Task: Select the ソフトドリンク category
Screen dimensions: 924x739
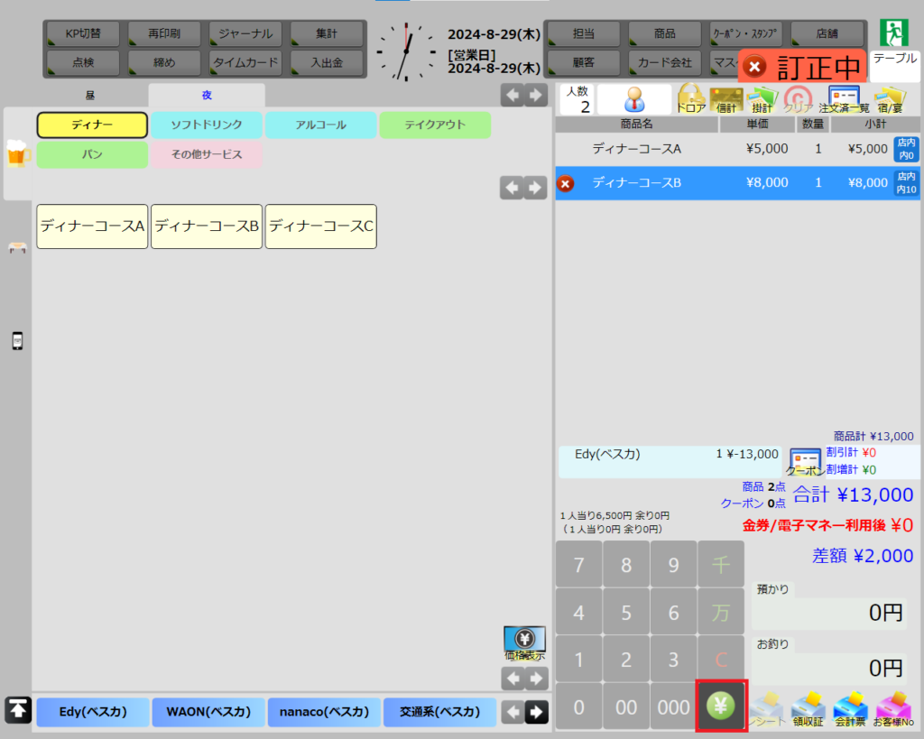Action: [x=207, y=125]
